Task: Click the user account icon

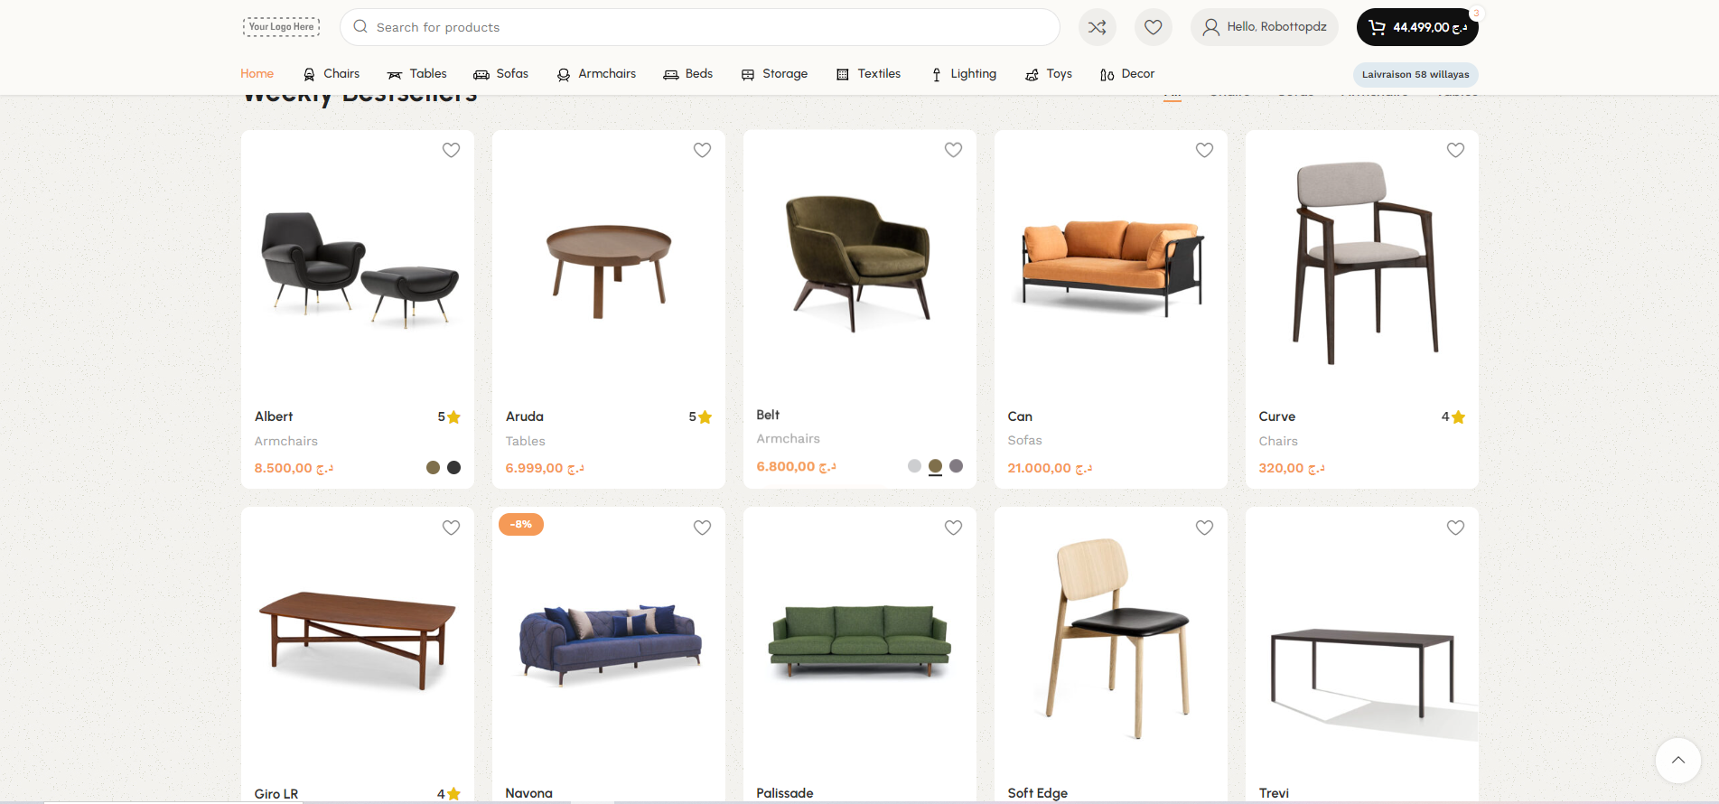Action: 1210,27
